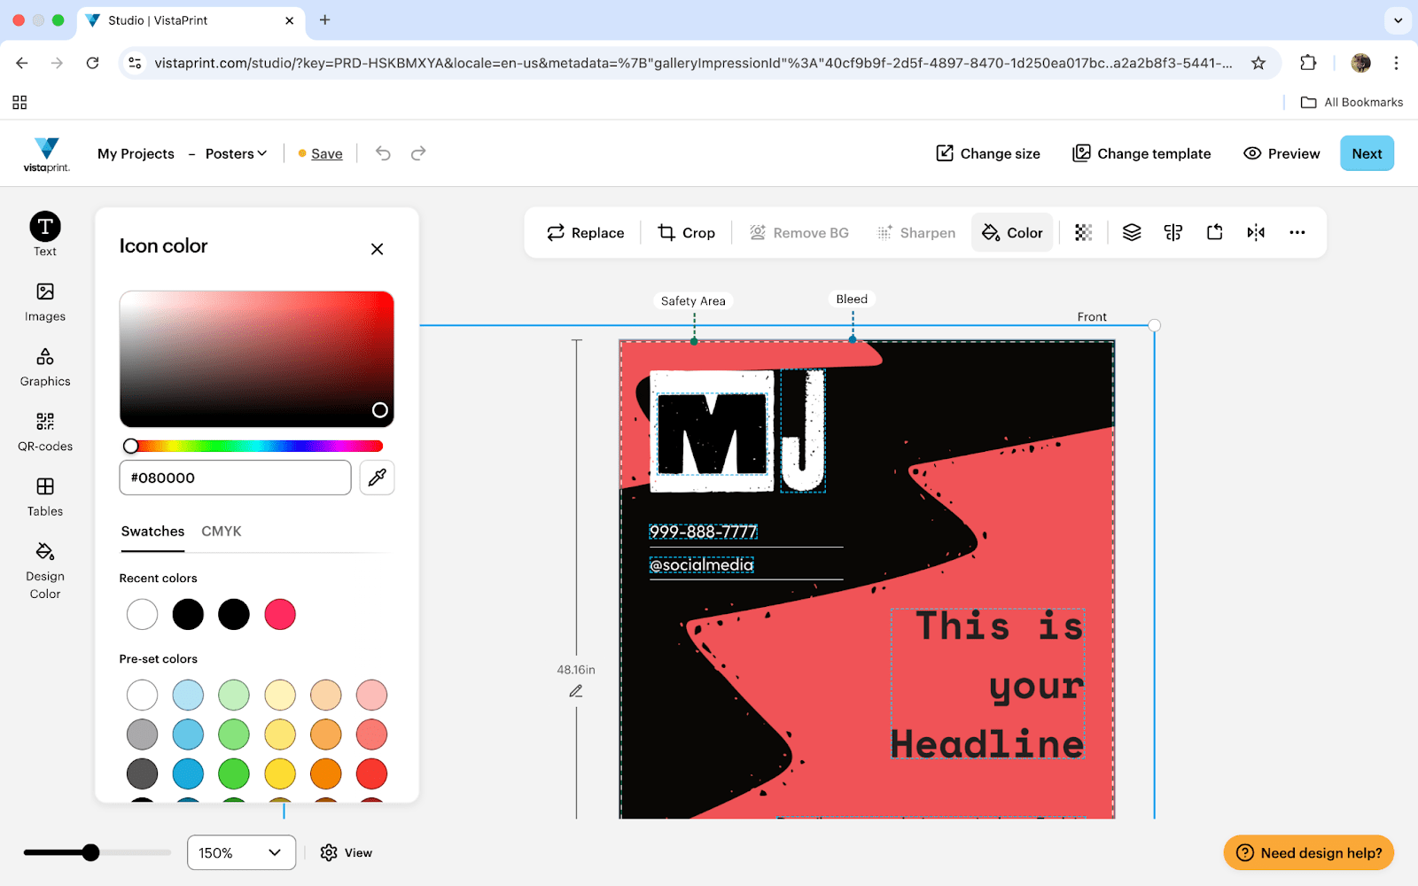Open the layers icon in the toolbar

point(1131,232)
